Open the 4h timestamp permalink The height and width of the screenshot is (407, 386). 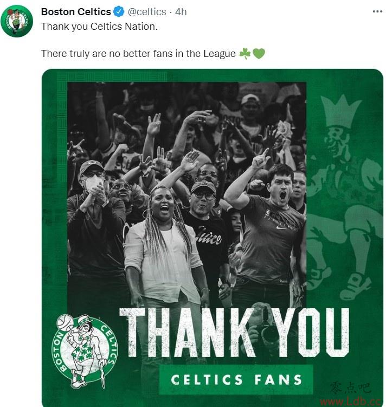[181, 12]
